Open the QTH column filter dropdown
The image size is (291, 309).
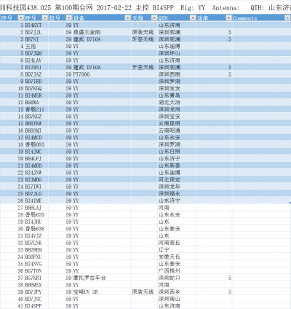click(193, 18)
